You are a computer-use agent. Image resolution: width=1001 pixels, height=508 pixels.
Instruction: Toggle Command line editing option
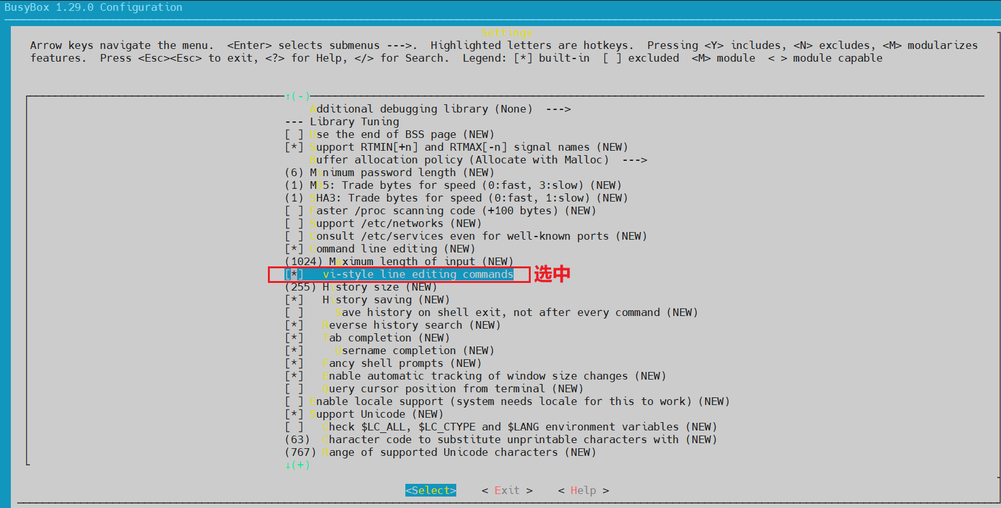pyautogui.click(x=380, y=249)
